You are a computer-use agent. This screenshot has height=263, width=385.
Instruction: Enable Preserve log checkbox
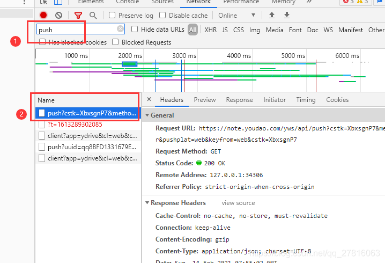(x=112, y=15)
